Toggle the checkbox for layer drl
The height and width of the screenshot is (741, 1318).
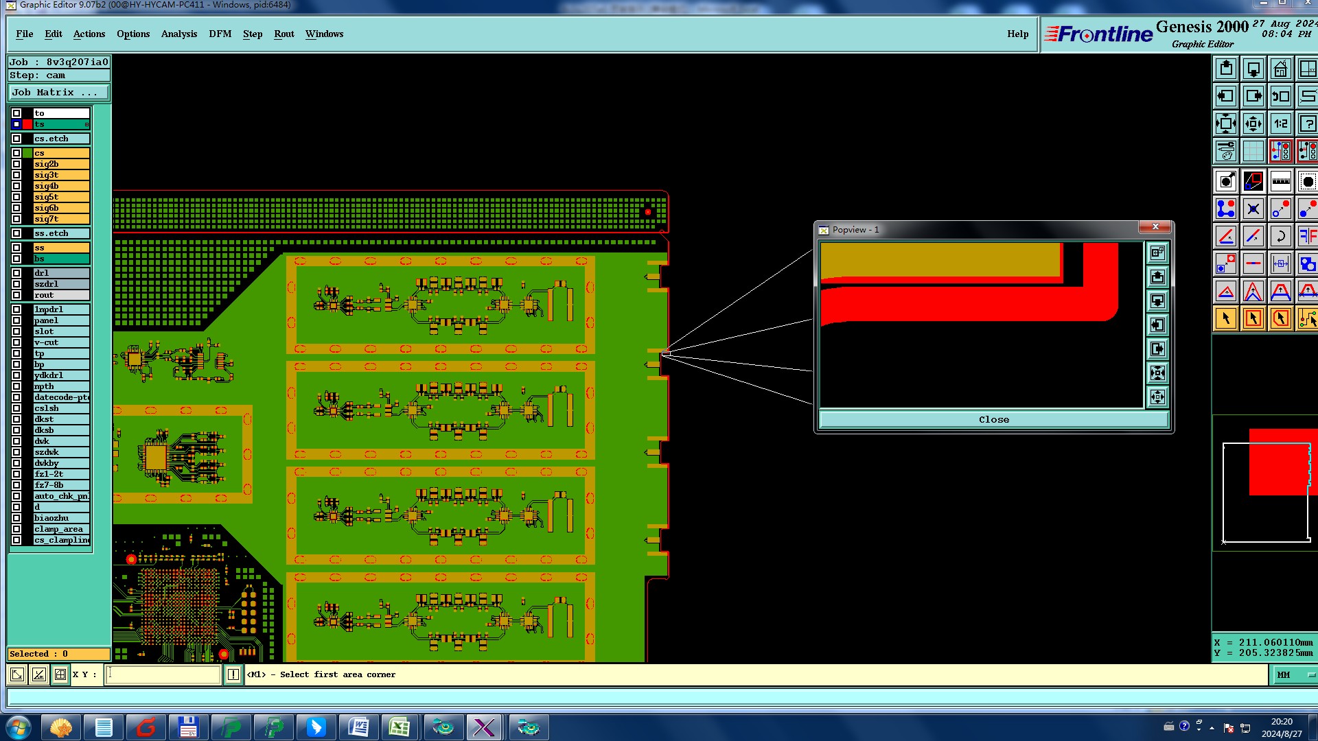pyautogui.click(x=16, y=273)
